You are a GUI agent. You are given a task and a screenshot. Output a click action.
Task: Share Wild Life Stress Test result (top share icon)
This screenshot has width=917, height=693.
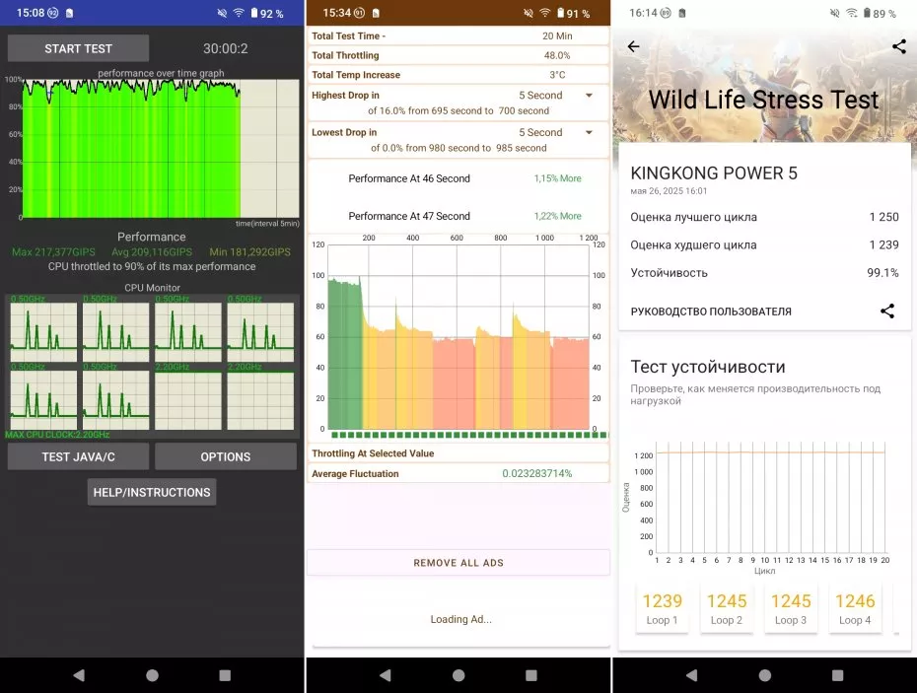click(899, 46)
